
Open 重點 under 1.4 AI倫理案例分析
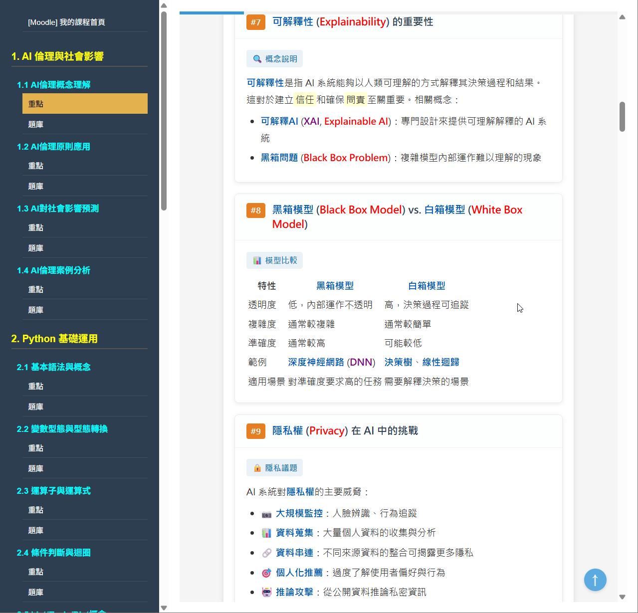(85, 289)
